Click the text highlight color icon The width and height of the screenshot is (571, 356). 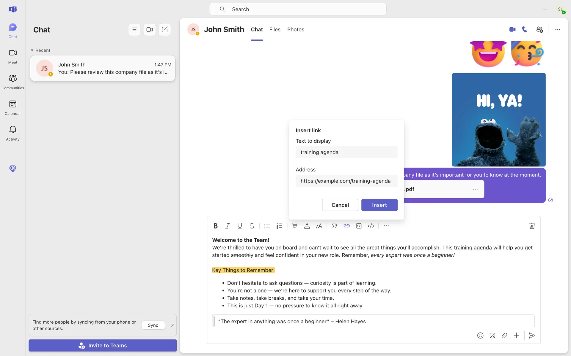click(295, 226)
